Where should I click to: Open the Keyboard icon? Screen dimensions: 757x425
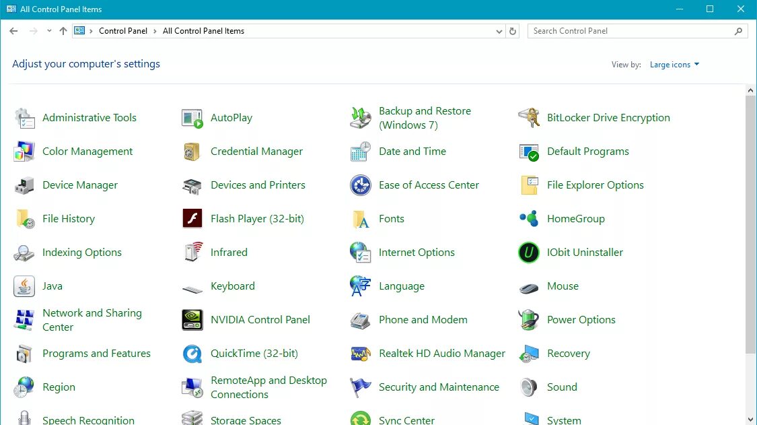point(192,289)
